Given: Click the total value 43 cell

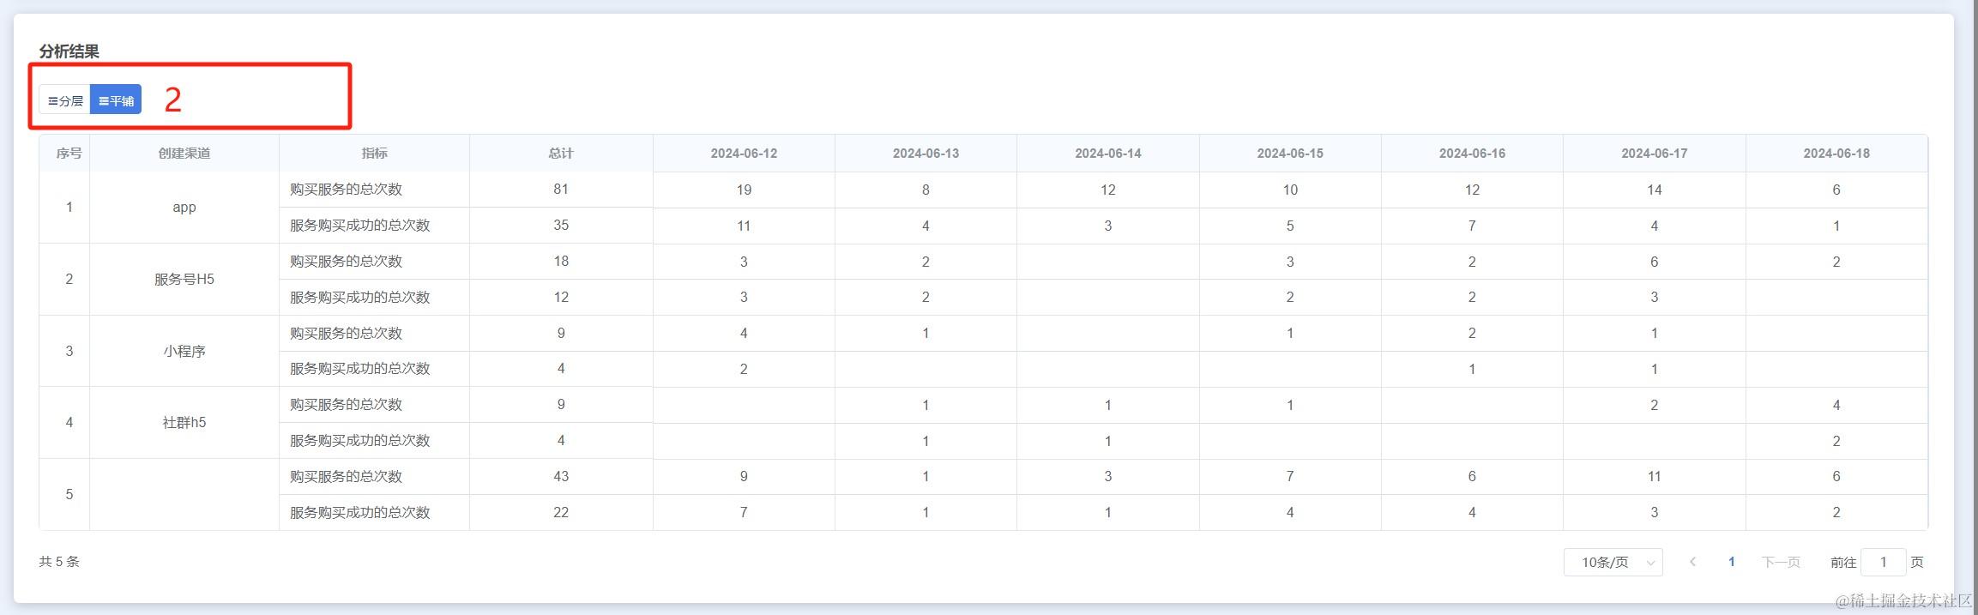Looking at the screenshot, I should click(561, 477).
